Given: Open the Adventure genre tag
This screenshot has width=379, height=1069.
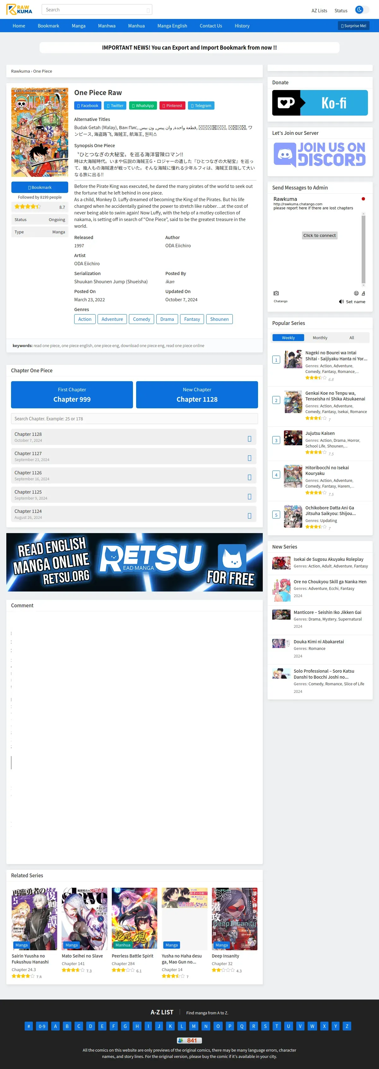Looking at the screenshot, I should [112, 319].
